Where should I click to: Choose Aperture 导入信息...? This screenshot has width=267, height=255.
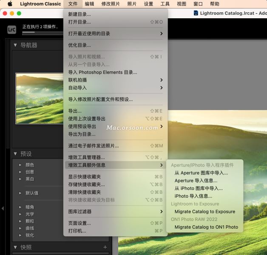tap(205, 181)
